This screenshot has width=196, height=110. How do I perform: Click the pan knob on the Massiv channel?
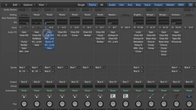pyautogui.click(x=113, y=104)
